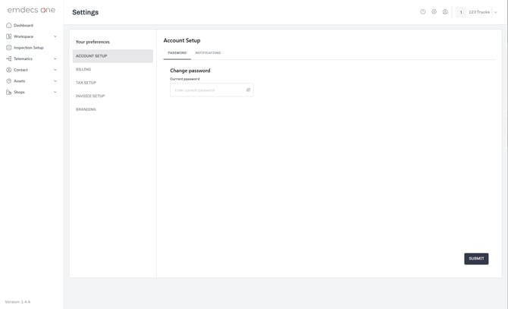
Task: Click the Submit button
Action: pyautogui.click(x=476, y=259)
